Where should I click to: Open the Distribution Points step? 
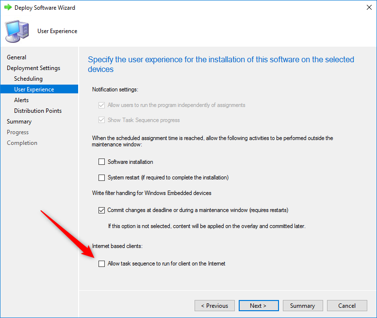38,111
